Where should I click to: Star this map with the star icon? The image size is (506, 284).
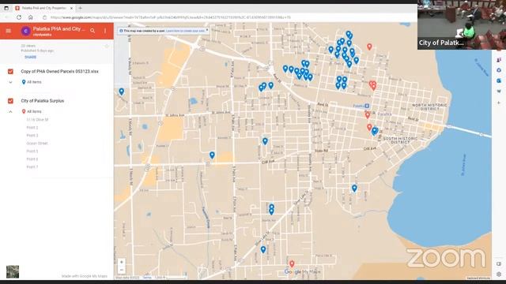coord(107,47)
